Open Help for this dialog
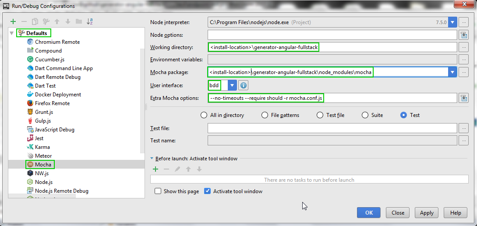Image resolution: width=477 pixels, height=226 pixels. 456,212
